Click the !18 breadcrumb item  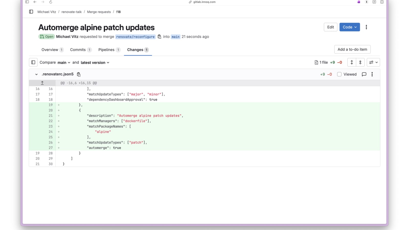118,12
